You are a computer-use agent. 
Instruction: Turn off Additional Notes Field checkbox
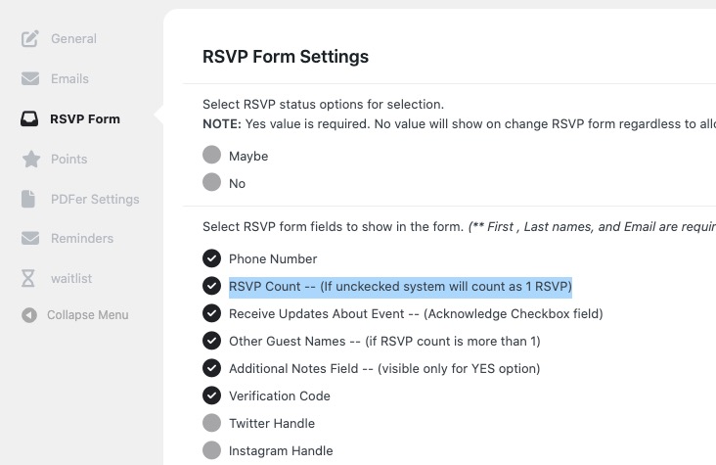click(212, 368)
